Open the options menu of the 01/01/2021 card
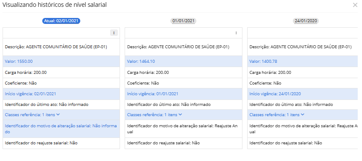 (x=236, y=33)
